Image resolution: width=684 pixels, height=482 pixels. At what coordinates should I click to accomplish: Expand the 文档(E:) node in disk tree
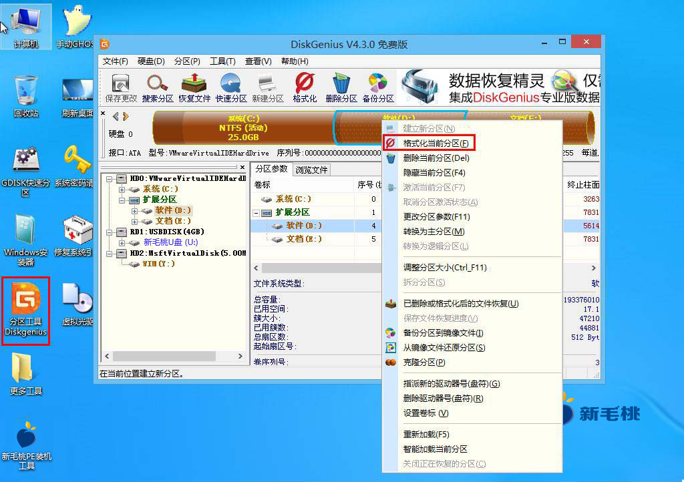[134, 222]
